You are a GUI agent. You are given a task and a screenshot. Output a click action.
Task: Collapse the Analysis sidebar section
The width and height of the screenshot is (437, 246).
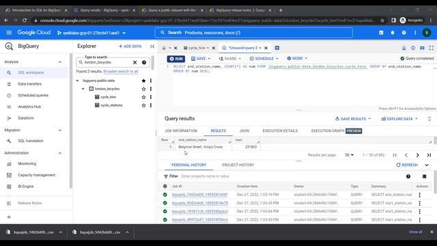59,62
